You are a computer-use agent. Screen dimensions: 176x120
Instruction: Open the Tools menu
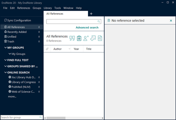[x=57, y=8]
